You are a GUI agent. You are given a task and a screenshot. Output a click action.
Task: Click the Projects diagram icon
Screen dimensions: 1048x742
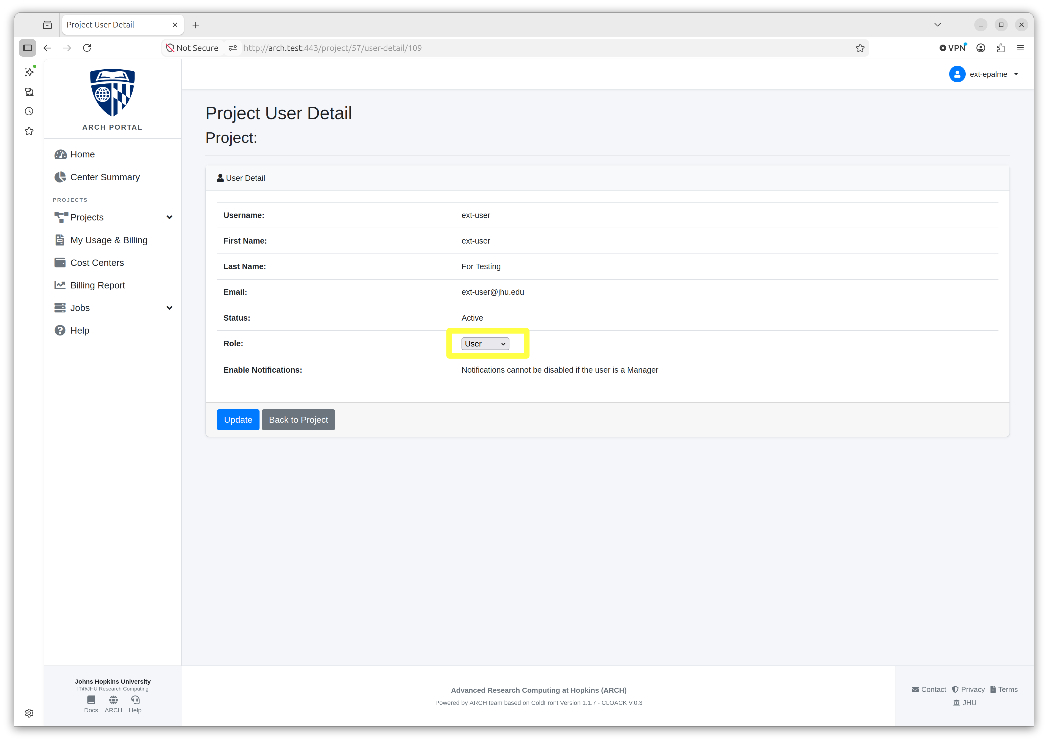pyautogui.click(x=61, y=217)
